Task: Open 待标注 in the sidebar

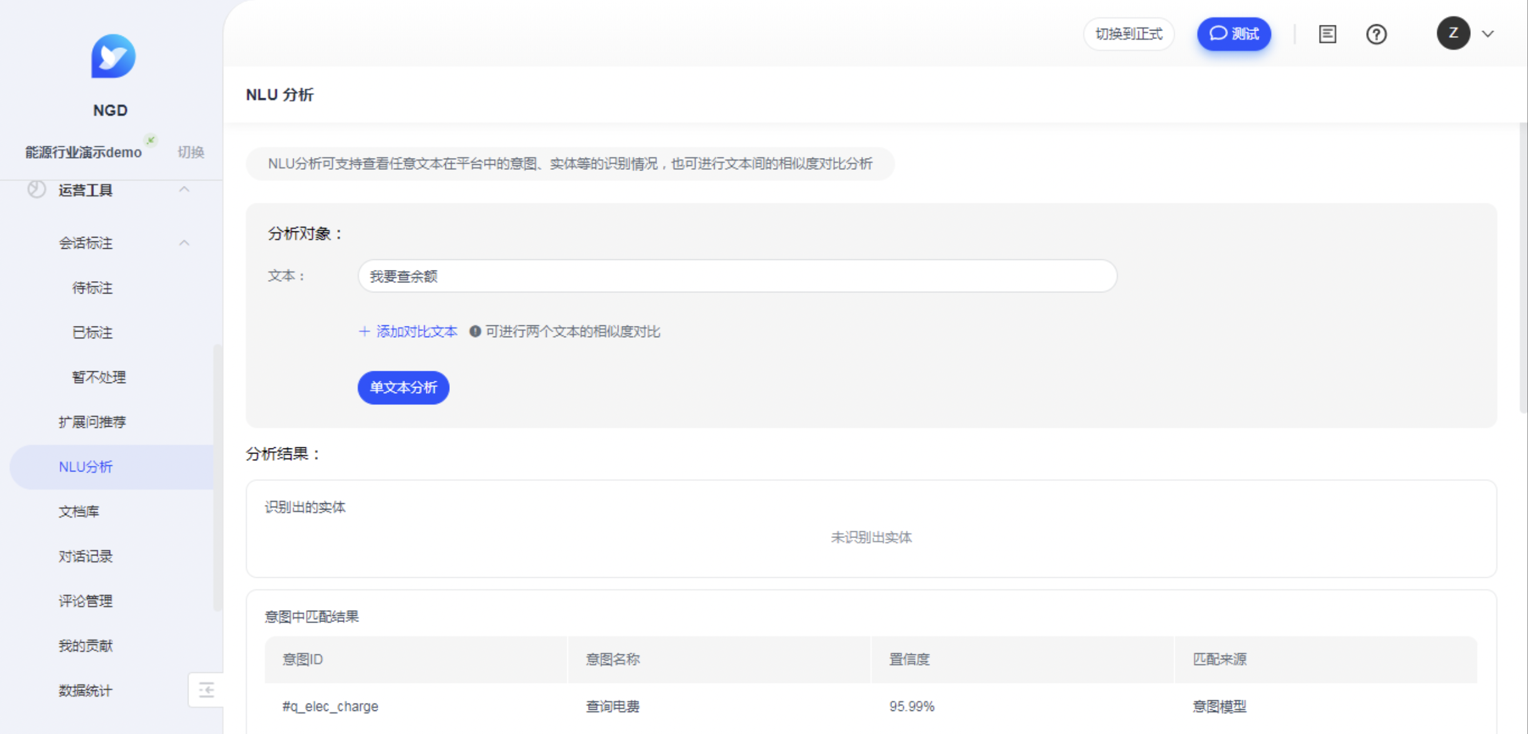Action: point(92,288)
